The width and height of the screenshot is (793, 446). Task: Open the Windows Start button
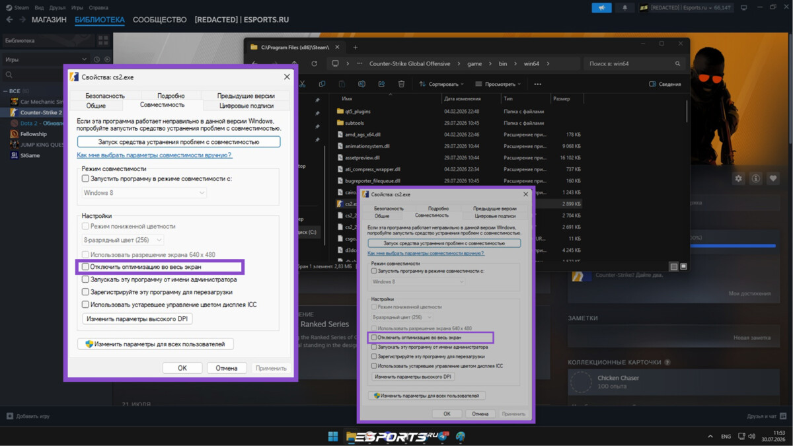[x=333, y=437]
